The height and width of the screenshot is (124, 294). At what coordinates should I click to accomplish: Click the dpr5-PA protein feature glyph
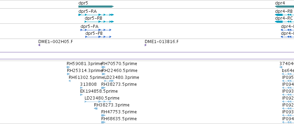tap(96, 30)
